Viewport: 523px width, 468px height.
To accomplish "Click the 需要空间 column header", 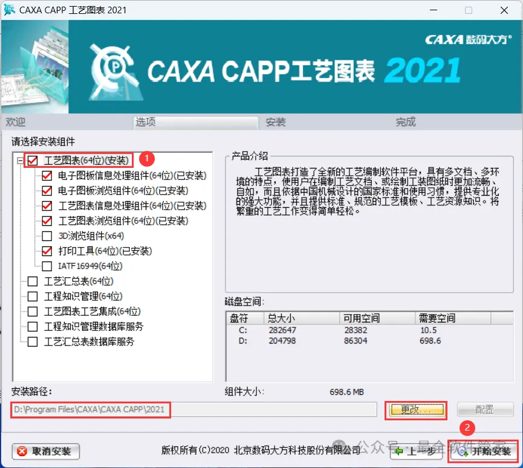I will 453,318.
